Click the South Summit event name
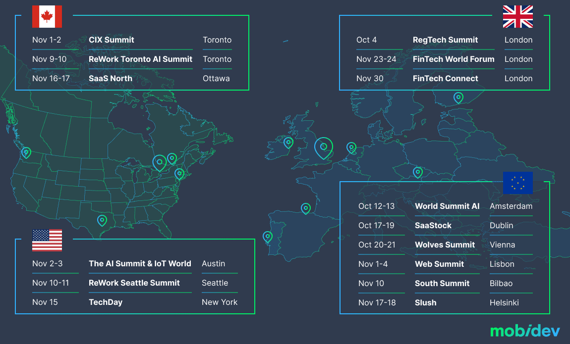The height and width of the screenshot is (344, 570). tap(442, 283)
